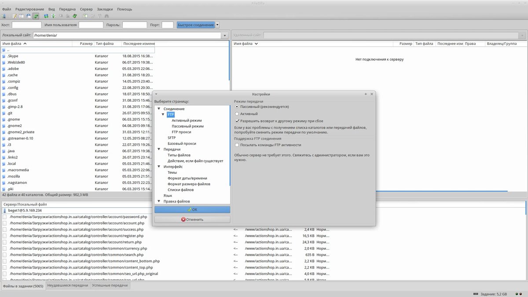The width and height of the screenshot is (528, 297).
Task: Click the settings page tree scrollbar
Action: tap(229, 145)
